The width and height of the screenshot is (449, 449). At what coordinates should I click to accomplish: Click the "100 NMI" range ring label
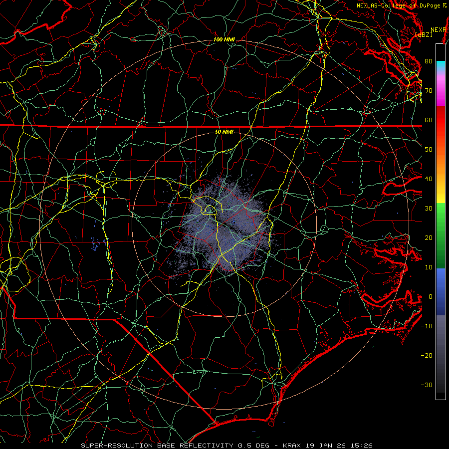click(x=224, y=39)
